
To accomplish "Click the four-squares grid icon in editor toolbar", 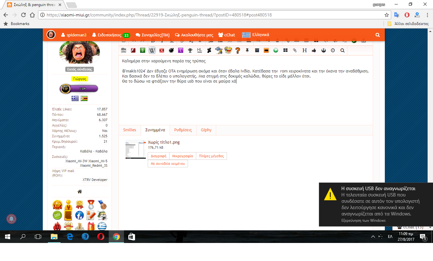I will [x=285, y=50].
